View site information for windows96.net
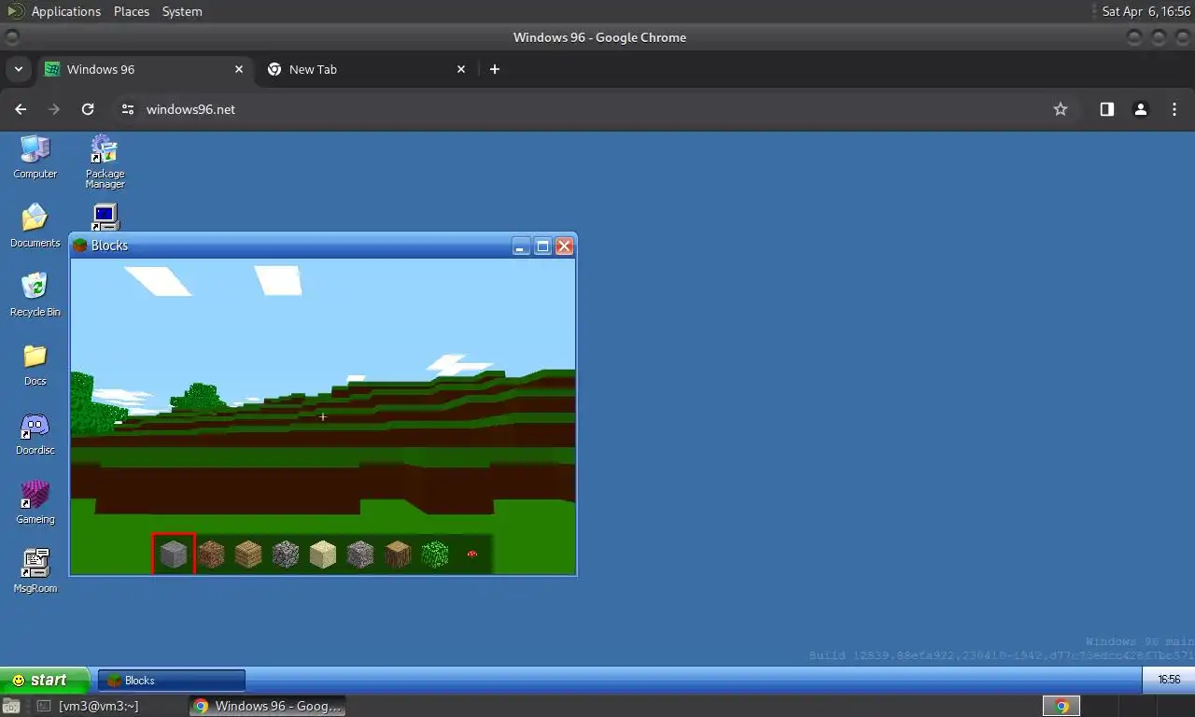The image size is (1195, 717). pos(129,109)
